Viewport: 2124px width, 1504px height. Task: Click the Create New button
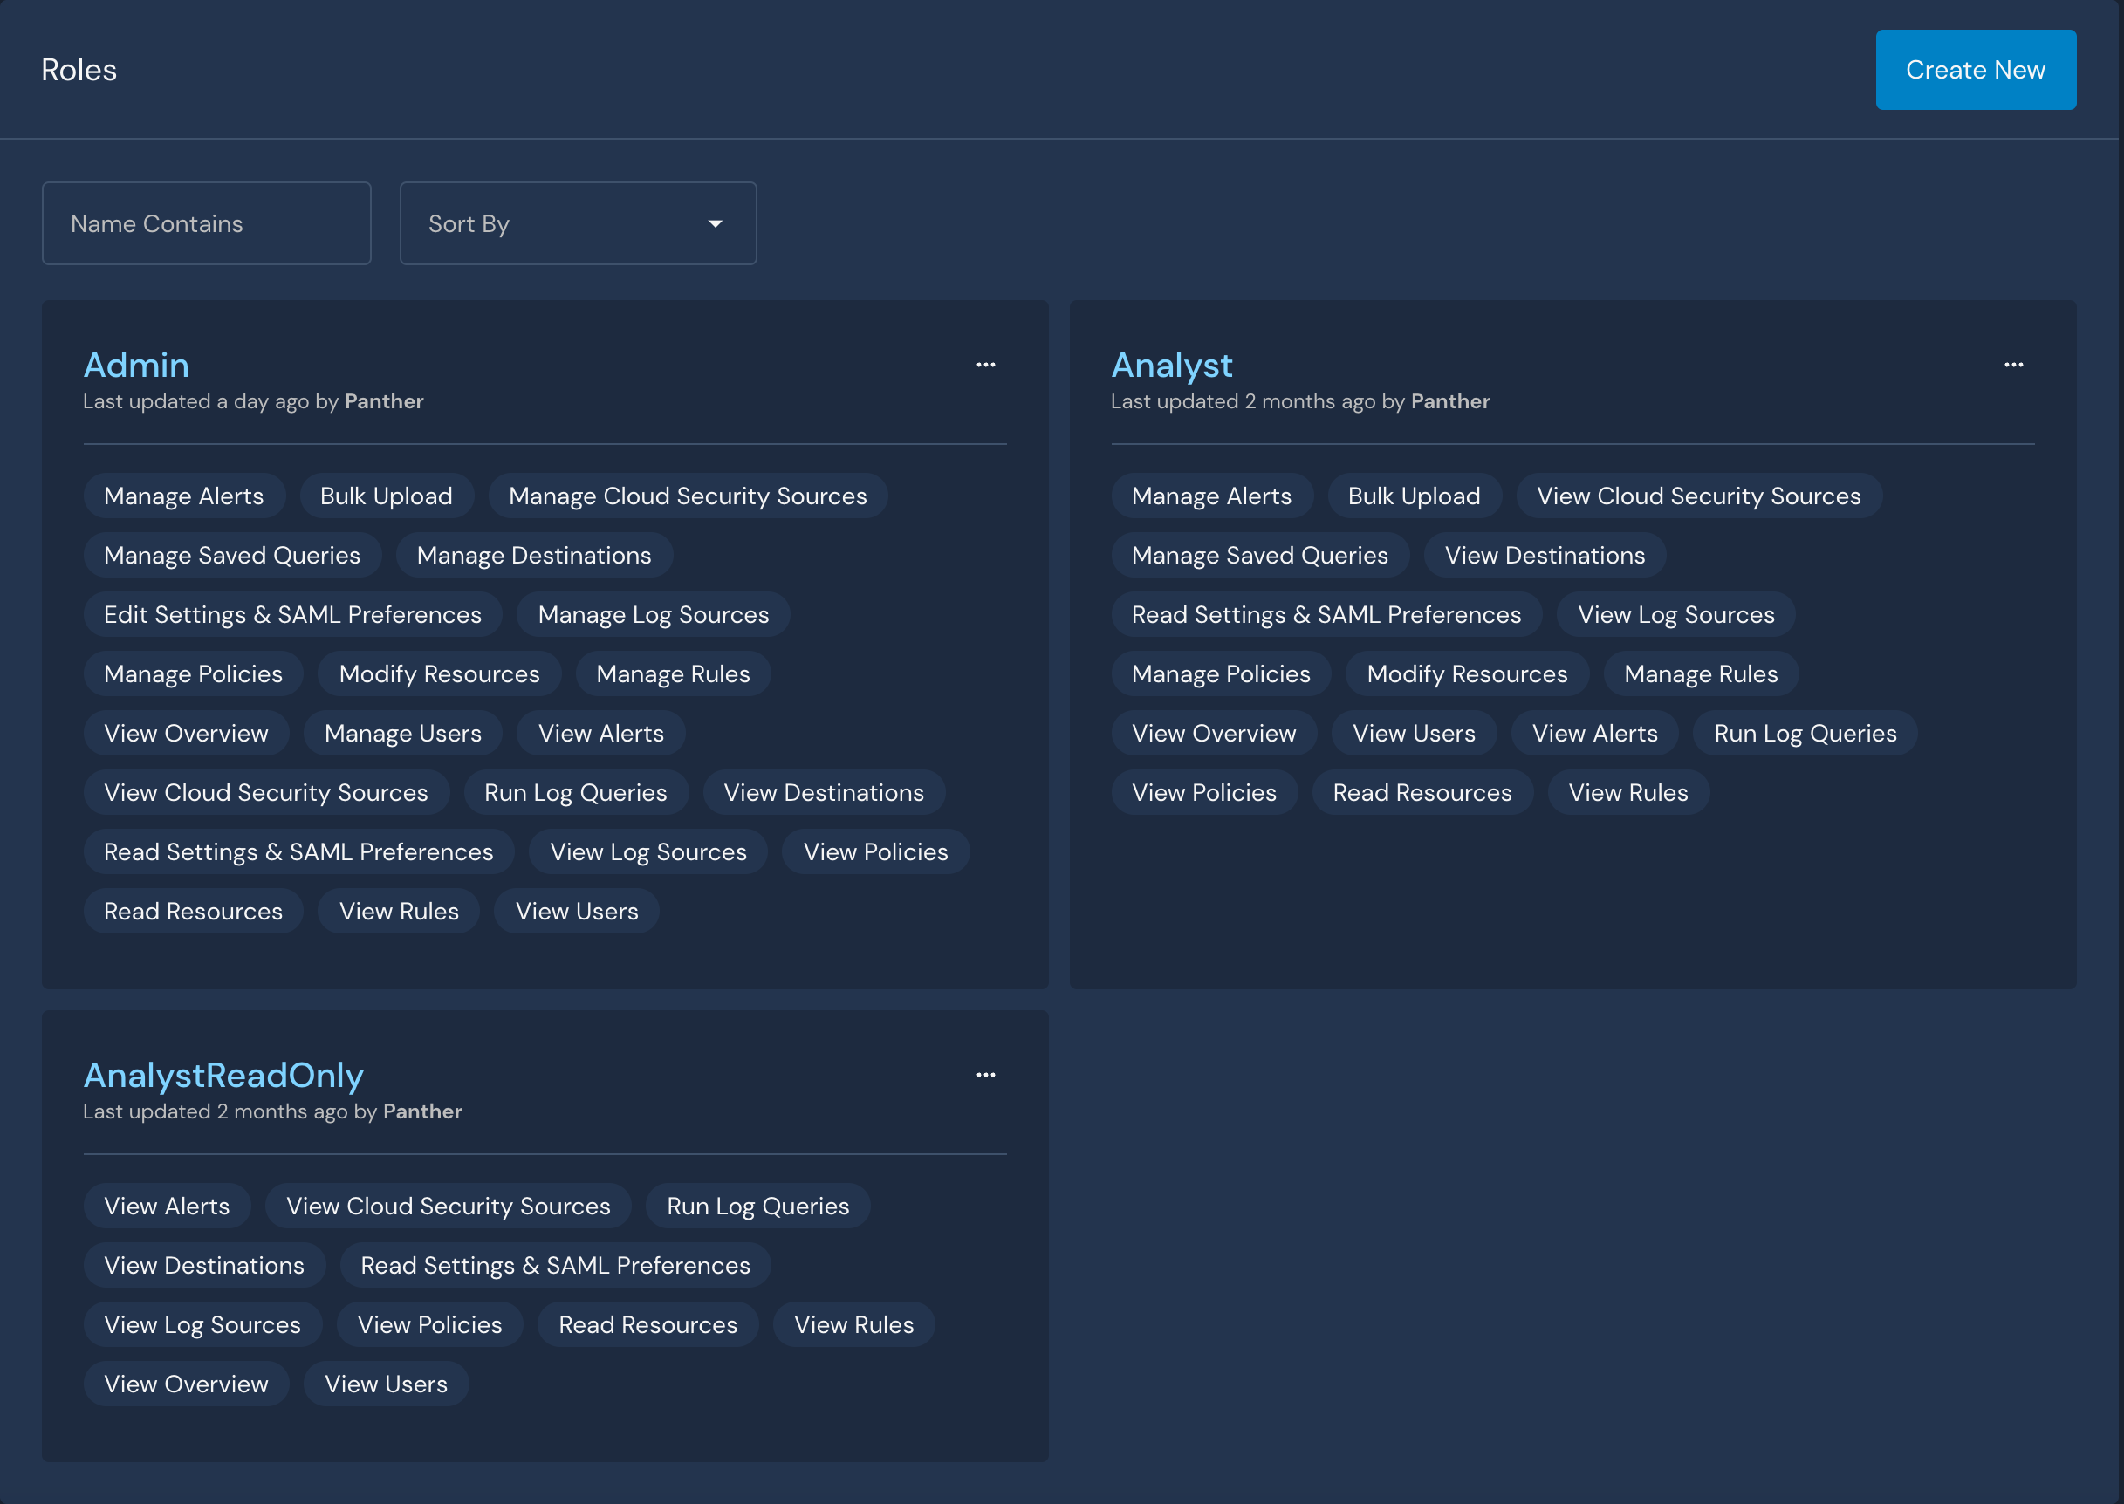(x=1975, y=69)
